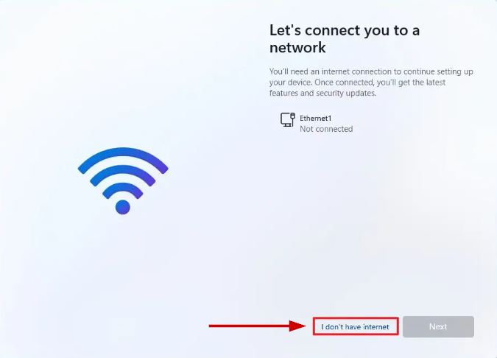Choose 'I don't have internet'
Viewport: 497px width, 358px height.
coord(356,326)
